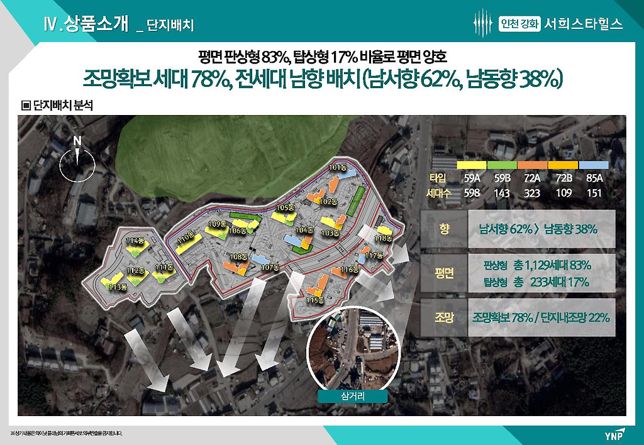Click the 105동 building label
Image resolution: width=644 pixels, height=445 pixels.
click(286, 207)
